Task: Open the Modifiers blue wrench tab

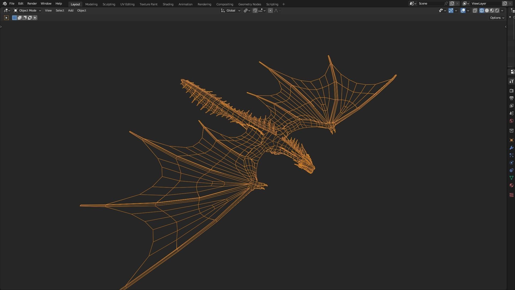Action: pyautogui.click(x=511, y=148)
